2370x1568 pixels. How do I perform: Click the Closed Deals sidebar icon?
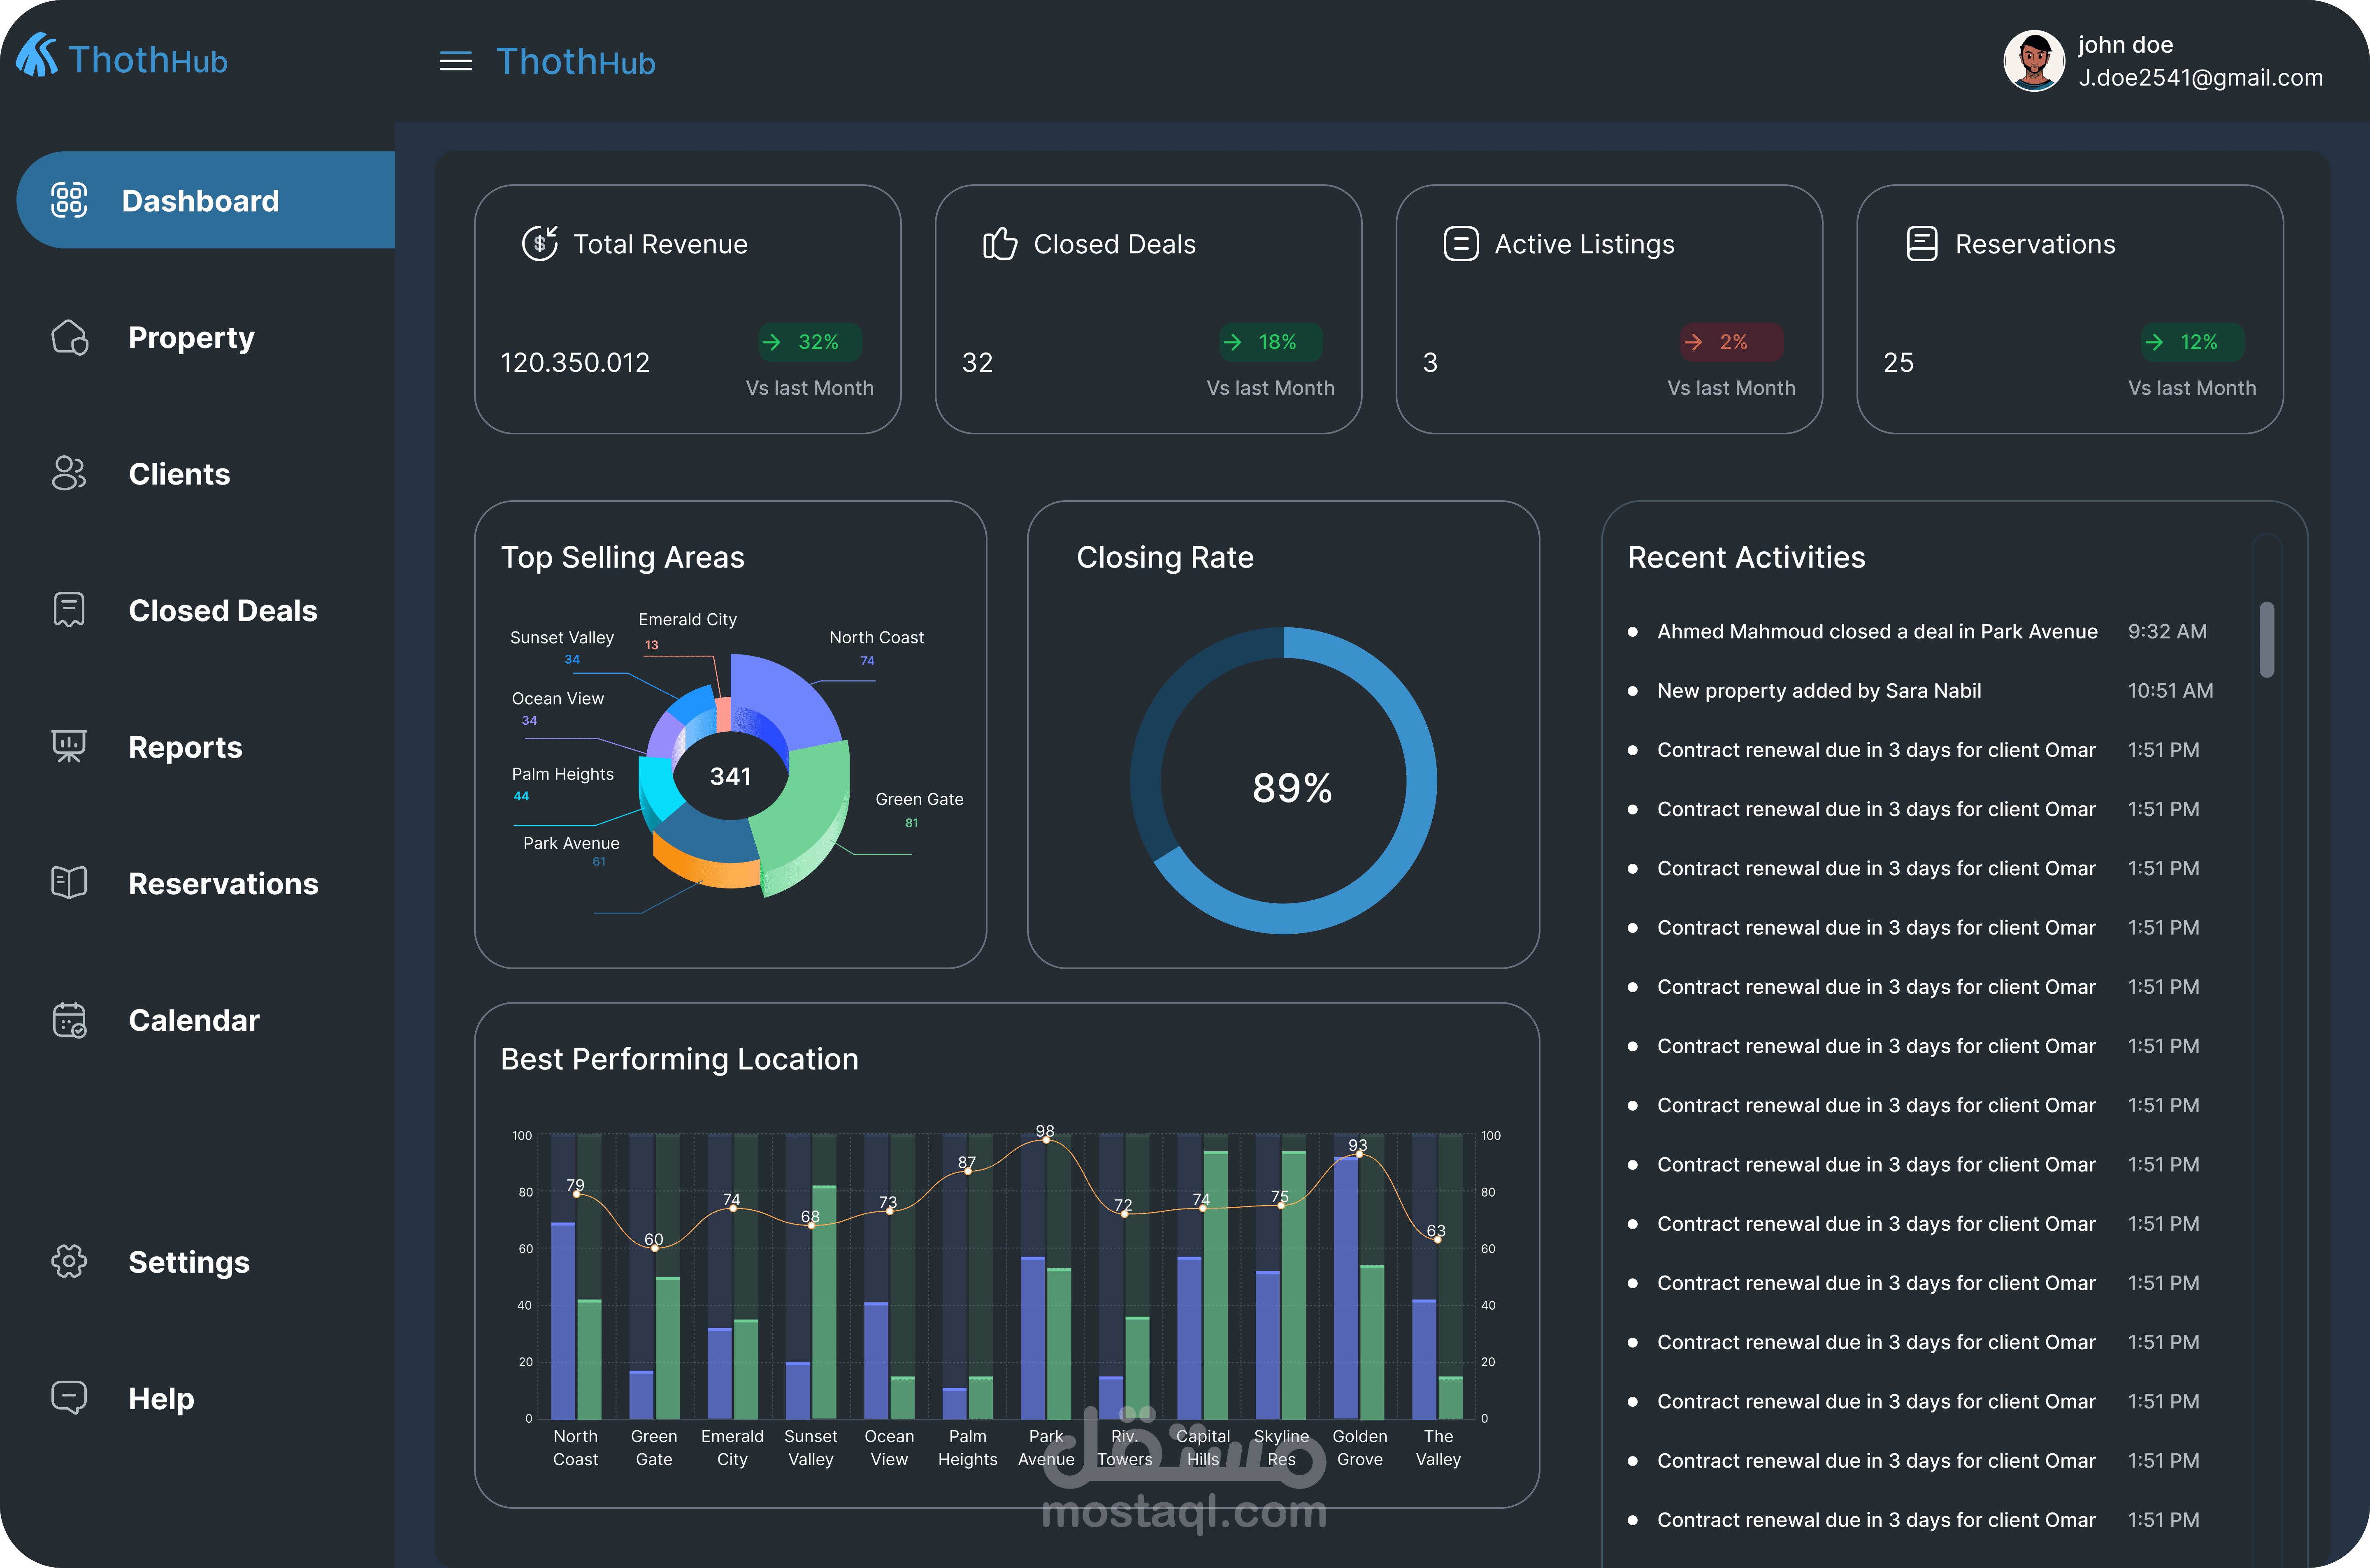point(69,610)
